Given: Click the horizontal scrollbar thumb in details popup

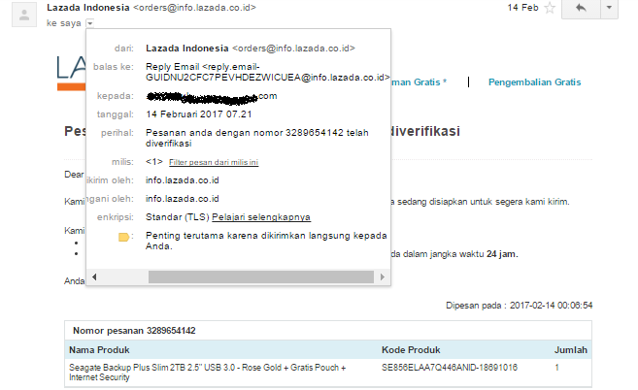Looking at the screenshot, I should click(x=261, y=276).
